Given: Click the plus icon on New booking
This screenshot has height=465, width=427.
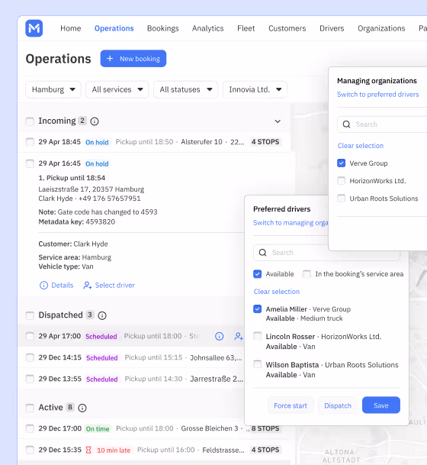Looking at the screenshot, I should coord(110,59).
